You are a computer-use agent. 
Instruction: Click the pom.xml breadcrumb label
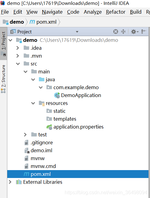[x=46, y=22]
